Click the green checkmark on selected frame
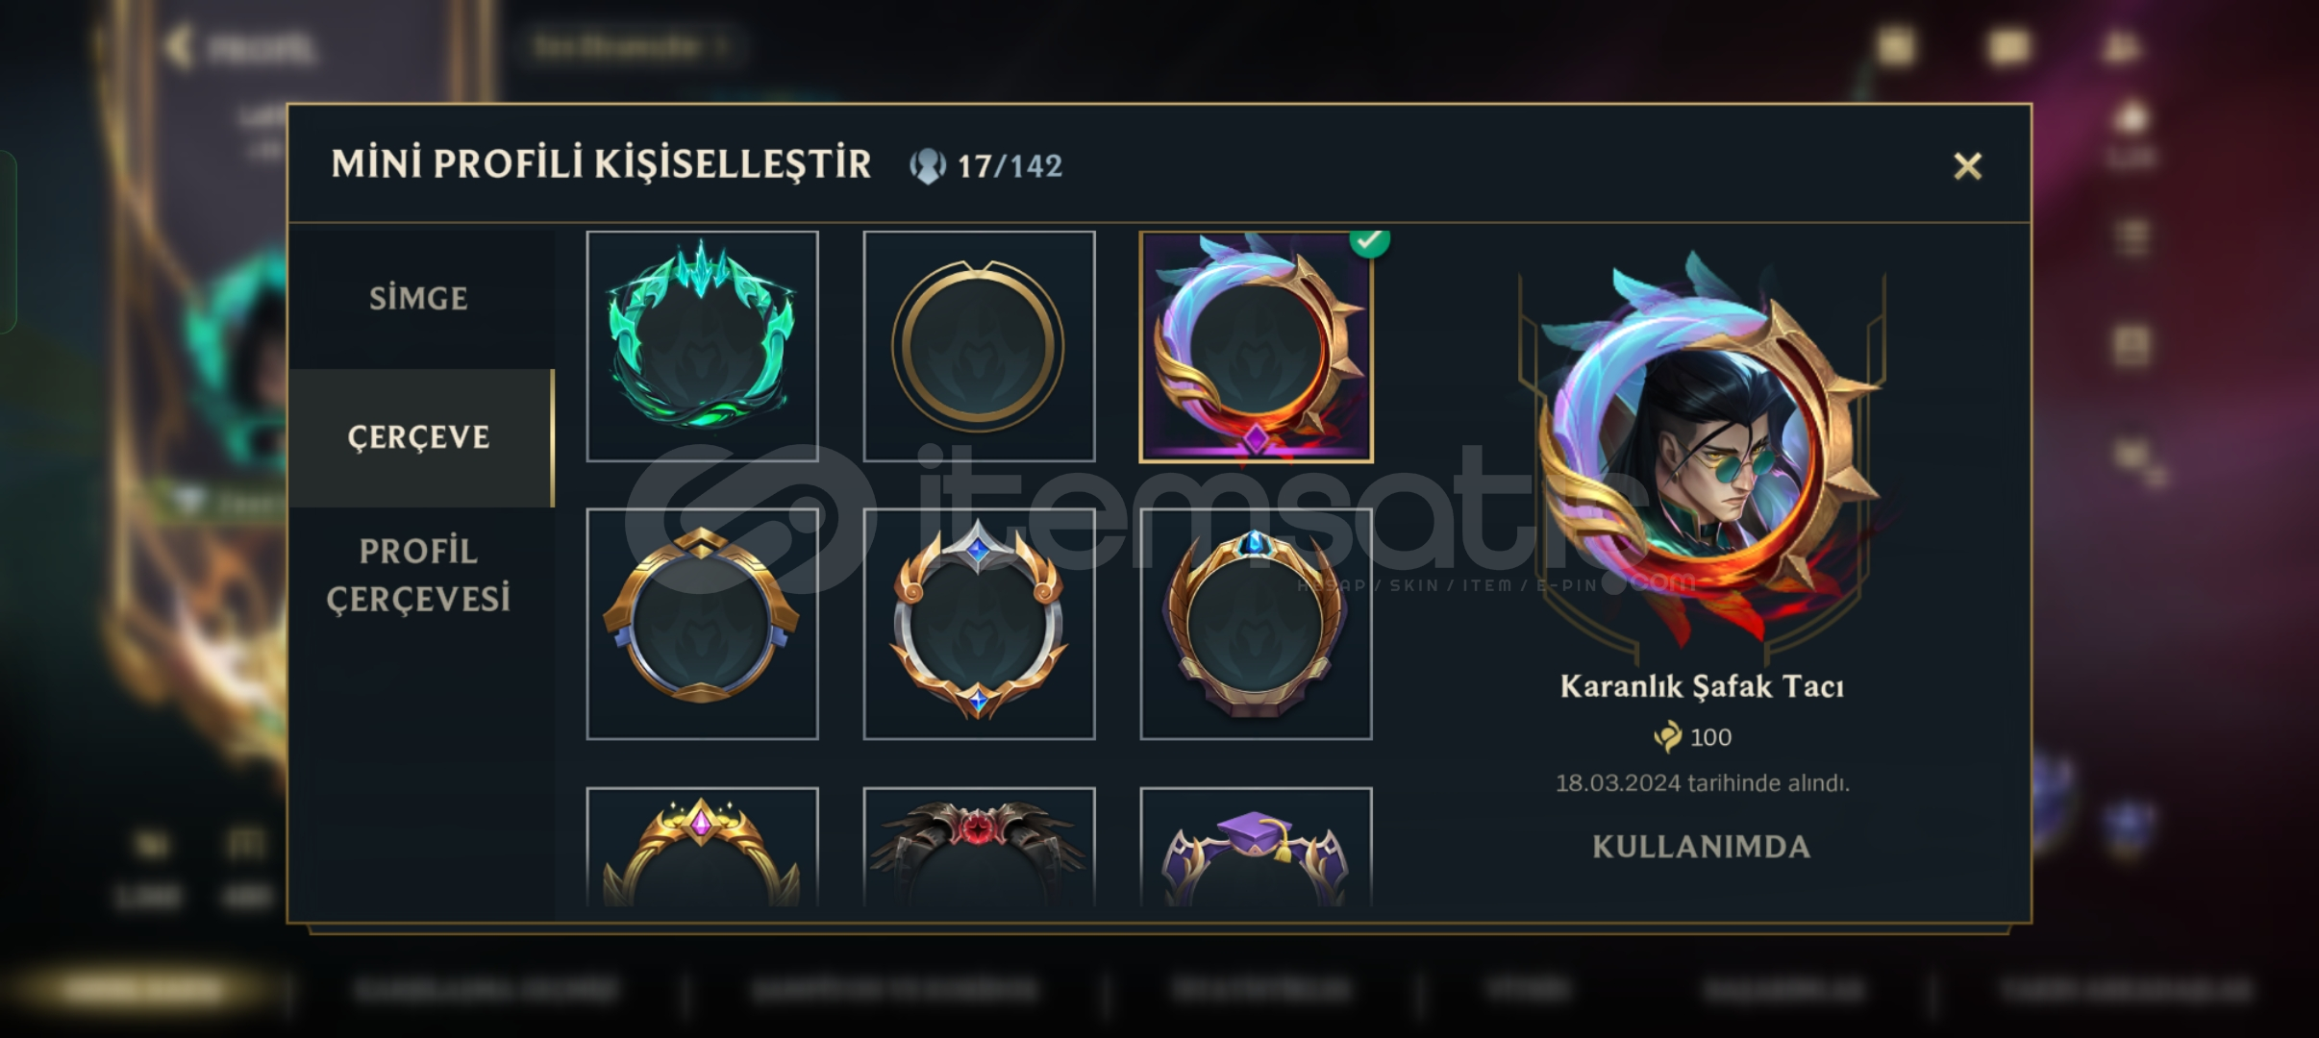Image resolution: width=2319 pixels, height=1038 pixels. pos(1369,240)
